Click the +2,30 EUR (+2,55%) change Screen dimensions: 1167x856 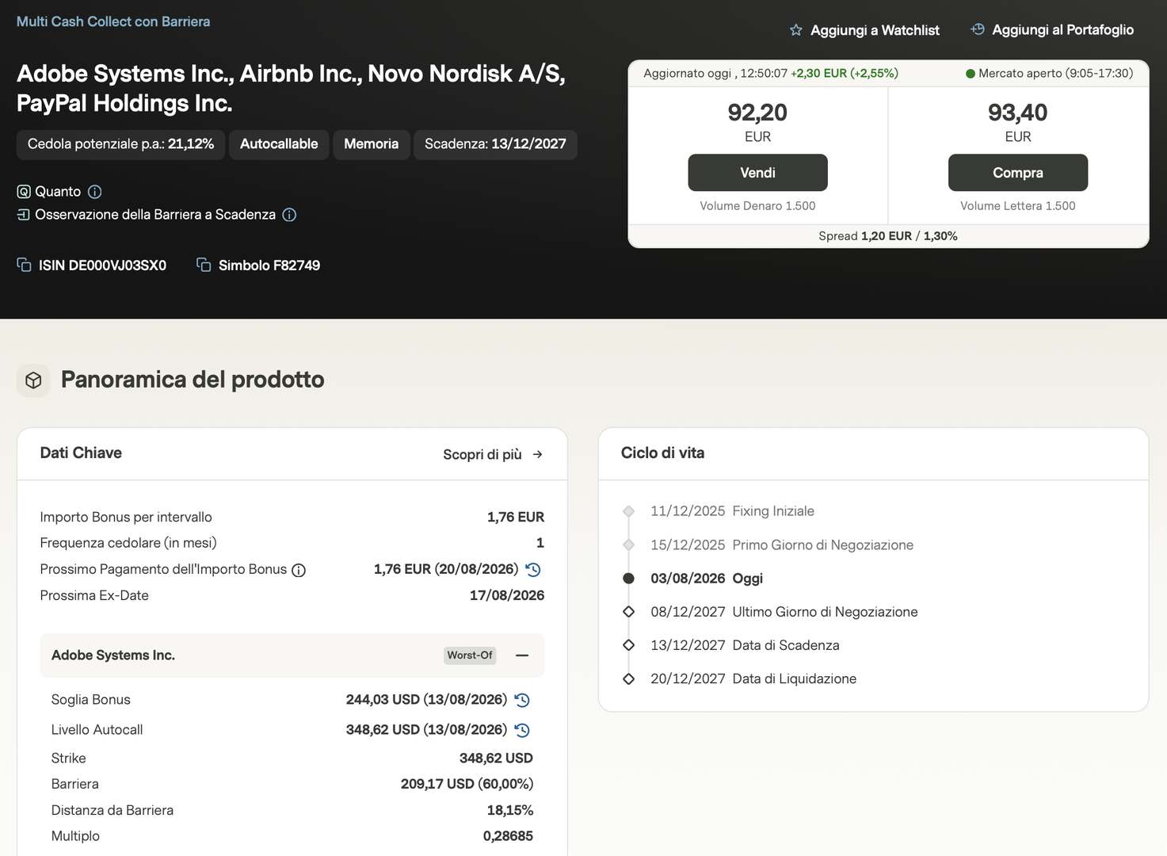[x=845, y=74]
